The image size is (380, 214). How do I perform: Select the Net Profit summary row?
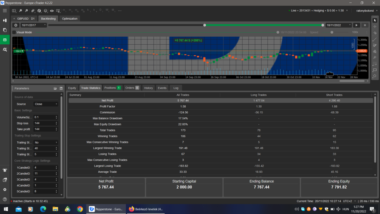click(x=220, y=100)
